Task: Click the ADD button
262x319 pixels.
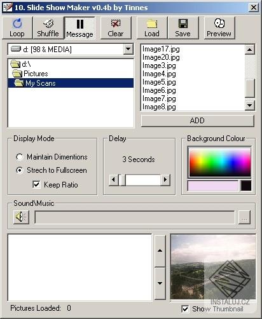Action: (197, 121)
